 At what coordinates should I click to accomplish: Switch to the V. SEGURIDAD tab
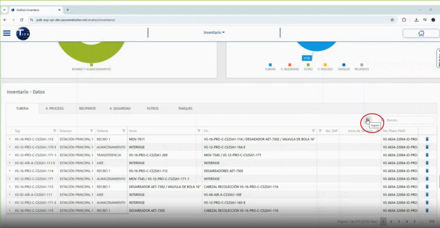click(x=120, y=108)
